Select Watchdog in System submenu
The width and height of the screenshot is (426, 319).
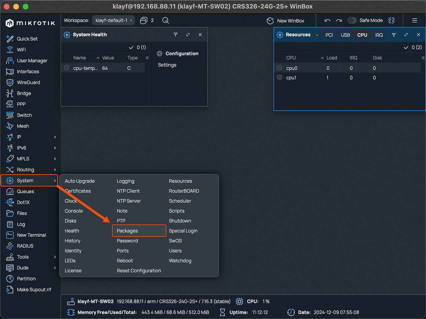tap(180, 261)
